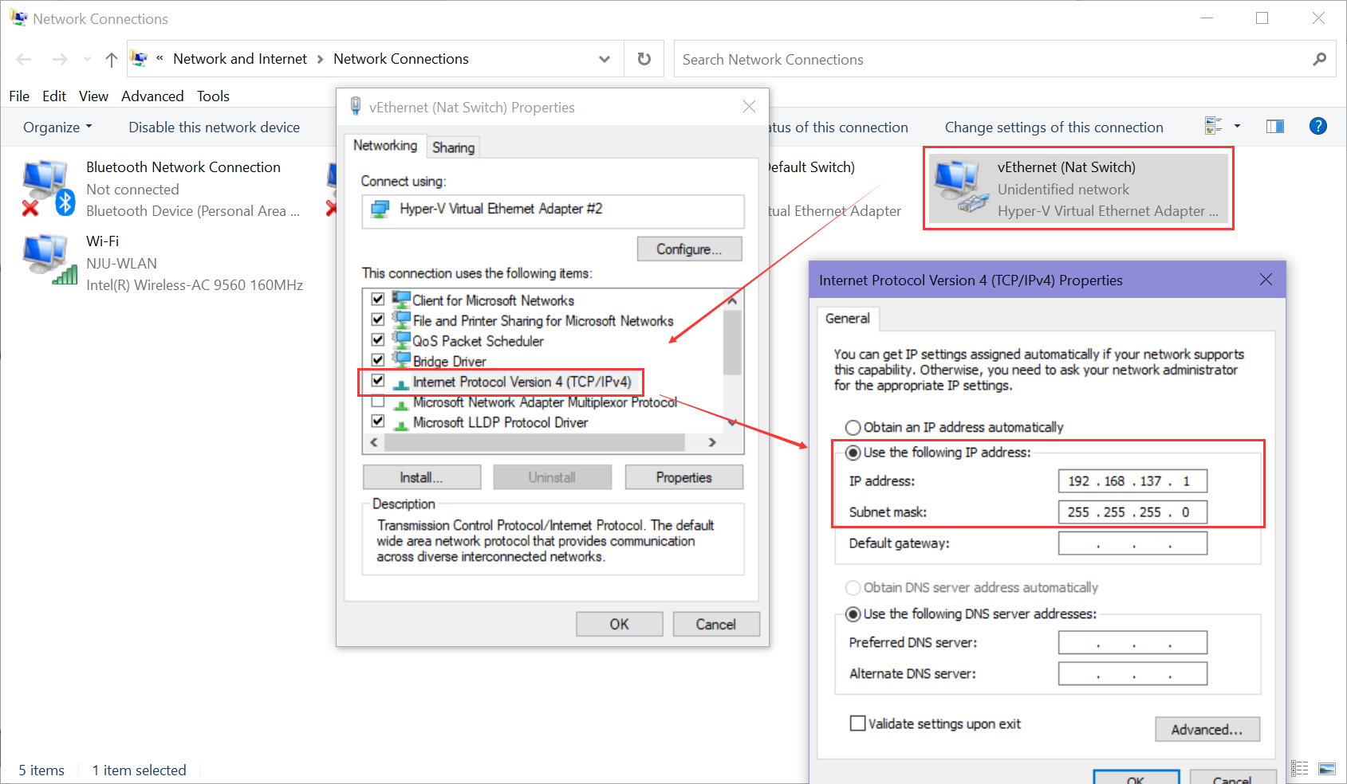Screen dimensions: 1347x784
Task: Switch to large icons view in status bar
Action: 1327,769
